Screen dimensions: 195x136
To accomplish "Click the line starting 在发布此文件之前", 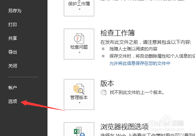I will click(x=146, y=42).
